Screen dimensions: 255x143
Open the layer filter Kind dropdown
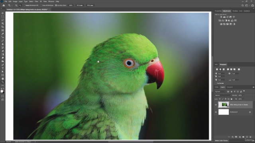point(220,92)
